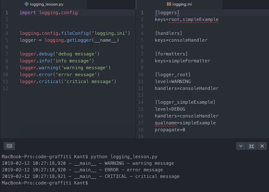The height and width of the screenshot is (192, 269).
Task: Click logger.critical line in Python editor
Action: pos(68,82)
